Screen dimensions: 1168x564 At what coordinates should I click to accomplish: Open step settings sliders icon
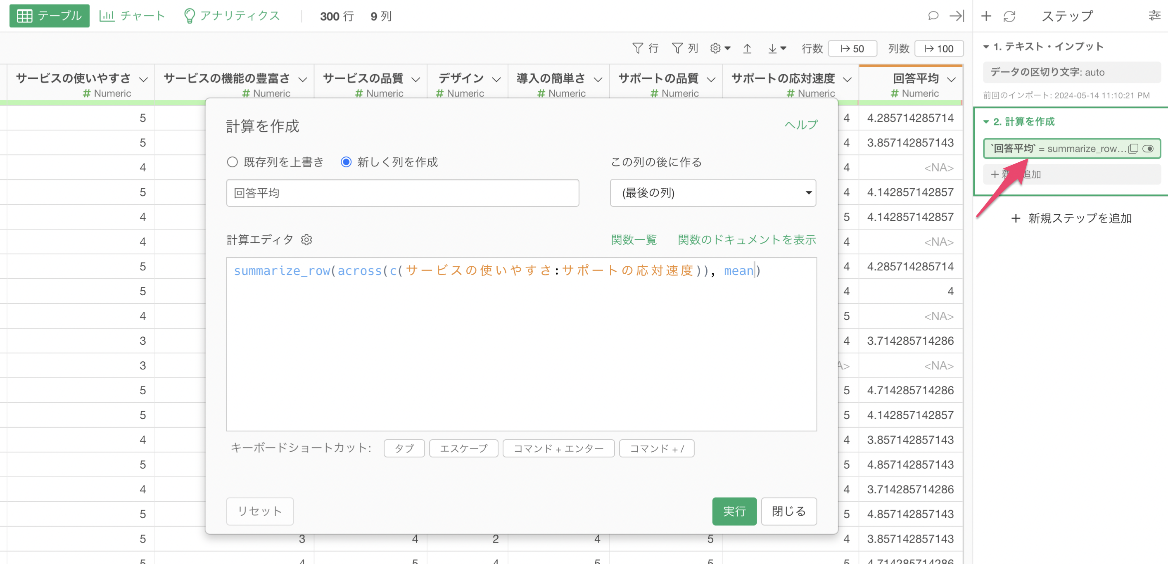point(1154,16)
